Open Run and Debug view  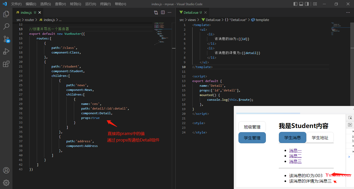(6, 51)
